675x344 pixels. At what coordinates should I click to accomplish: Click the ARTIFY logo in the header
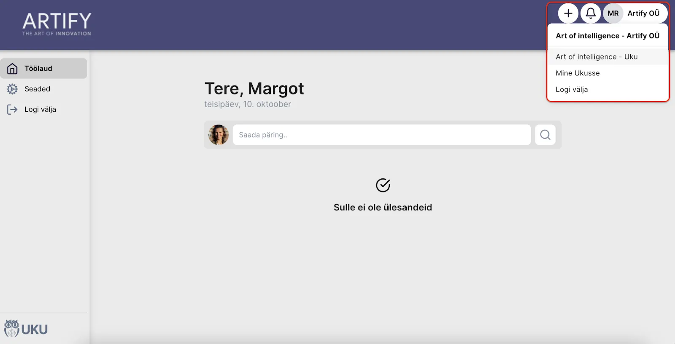[57, 24]
